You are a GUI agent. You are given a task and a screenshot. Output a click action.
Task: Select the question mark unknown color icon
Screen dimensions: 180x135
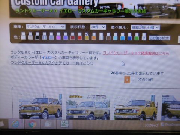(x=144, y=38)
